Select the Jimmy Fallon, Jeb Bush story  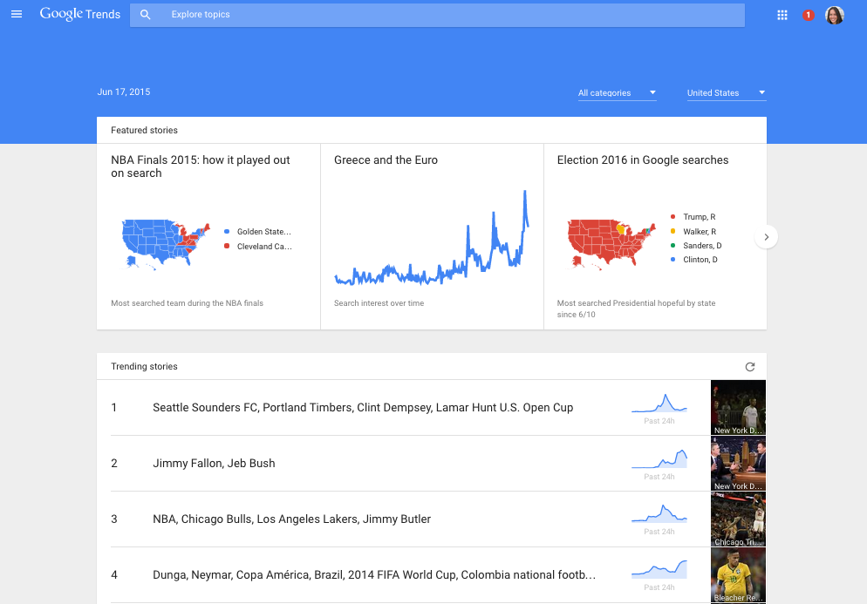[x=214, y=464]
